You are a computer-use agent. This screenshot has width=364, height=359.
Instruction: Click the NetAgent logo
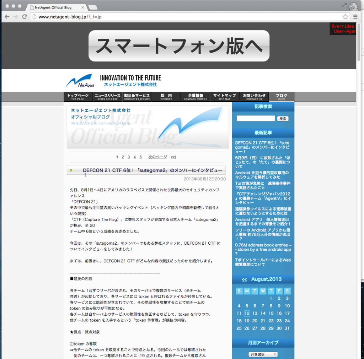81,81
